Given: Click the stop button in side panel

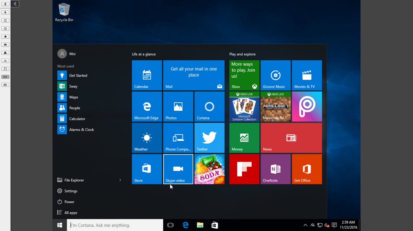Looking at the screenshot, I should click(x=5, y=36).
